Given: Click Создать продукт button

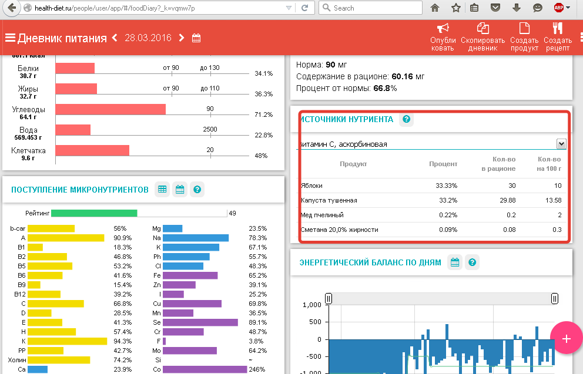Looking at the screenshot, I should pyautogui.click(x=524, y=36).
